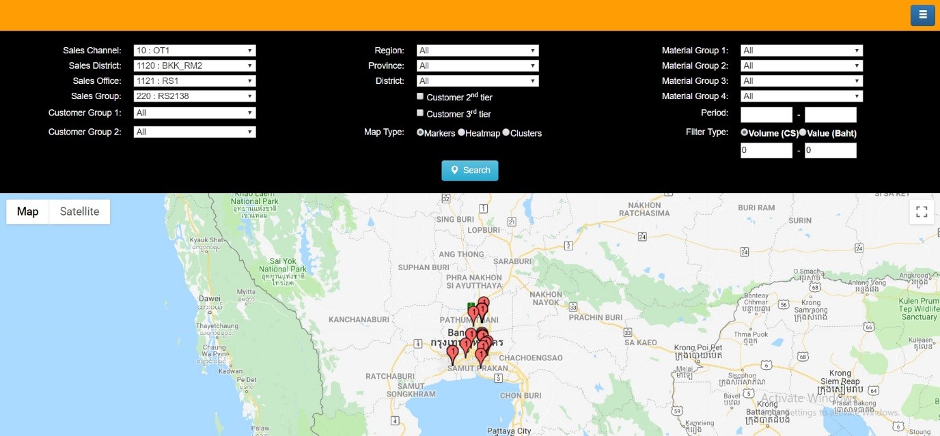Click the green marker above Pathum Thani
The height and width of the screenshot is (436, 940).
click(471, 305)
